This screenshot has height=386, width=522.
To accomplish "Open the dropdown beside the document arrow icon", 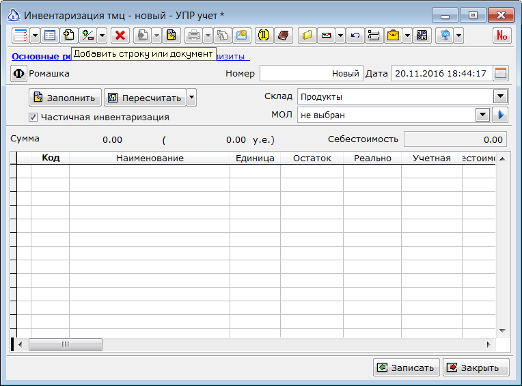I will [156, 36].
